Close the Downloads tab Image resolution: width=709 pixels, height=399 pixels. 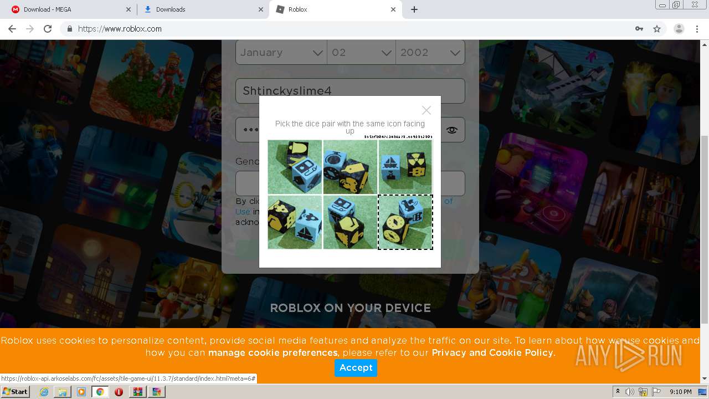pyautogui.click(x=261, y=9)
